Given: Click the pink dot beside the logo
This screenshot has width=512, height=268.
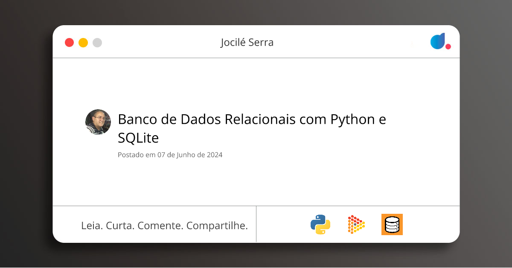Looking at the screenshot, I should pos(448,47).
